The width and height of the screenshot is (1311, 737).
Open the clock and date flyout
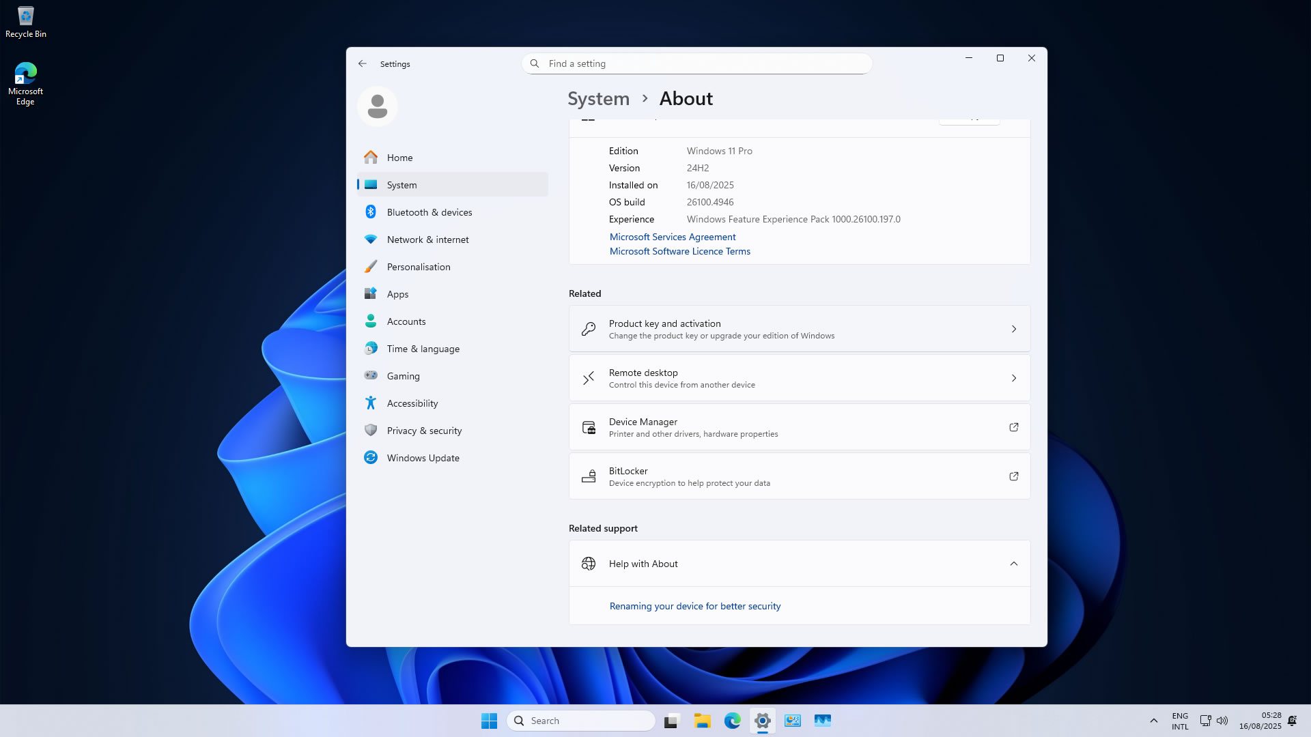coord(1260,721)
